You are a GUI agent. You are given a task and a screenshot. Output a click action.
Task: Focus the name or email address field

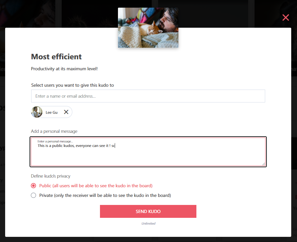tap(148, 96)
